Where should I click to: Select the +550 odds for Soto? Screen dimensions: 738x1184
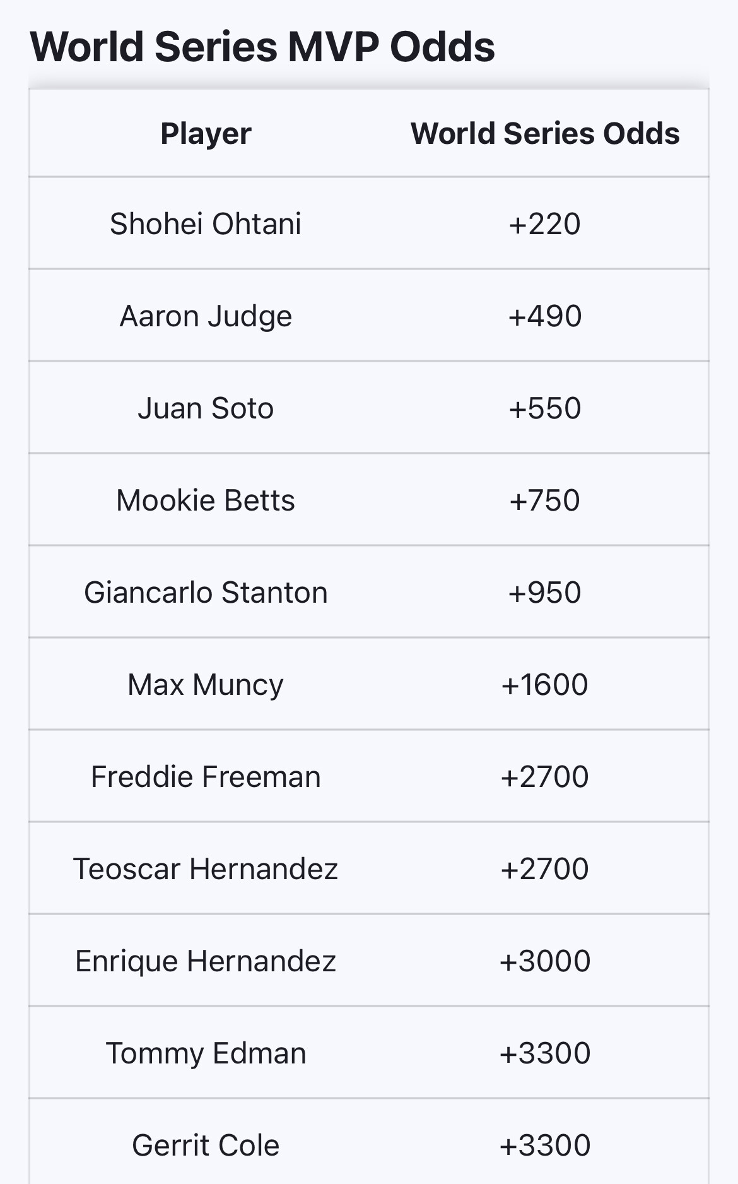[545, 408]
